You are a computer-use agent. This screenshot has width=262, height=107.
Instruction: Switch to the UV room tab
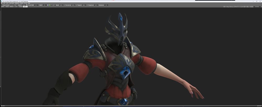[x=16, y=7]
